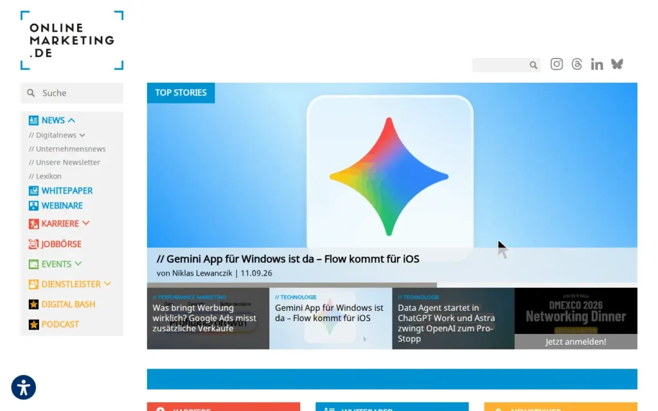Click the Karriere runner icon

point(33,223)
